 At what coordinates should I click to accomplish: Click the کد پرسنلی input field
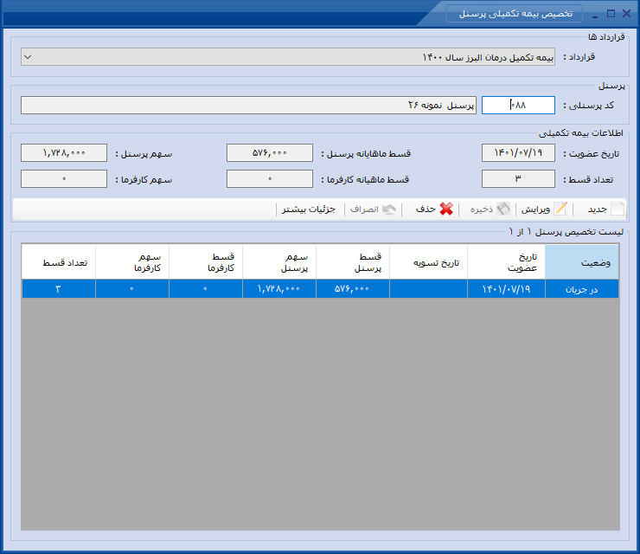[518, 105]
